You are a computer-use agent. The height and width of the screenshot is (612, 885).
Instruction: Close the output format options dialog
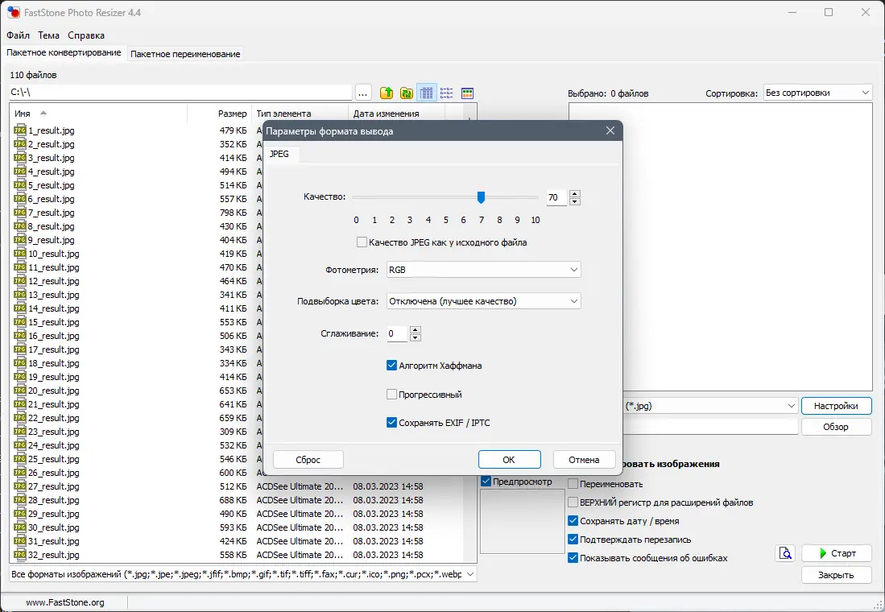coord(610,131)
